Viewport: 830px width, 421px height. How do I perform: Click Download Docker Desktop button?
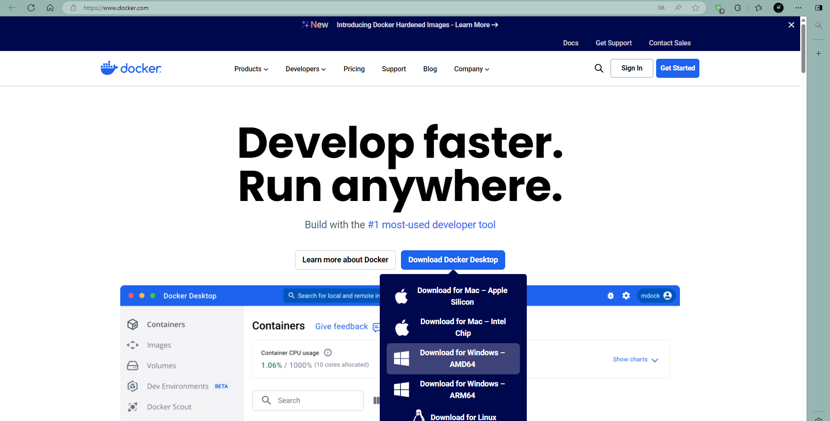point(453,260)
